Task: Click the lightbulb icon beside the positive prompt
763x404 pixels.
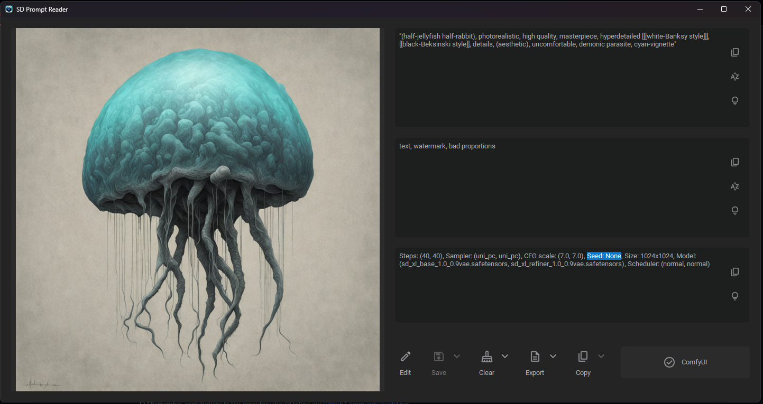Action: click(735, 100)
